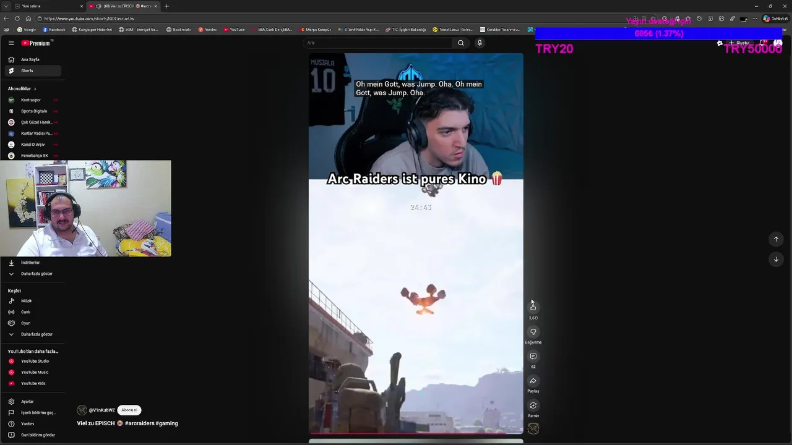This screenshot has height=445, width=792.
Task: Go to previous Short with up arrow
Action: pos(776,239)
